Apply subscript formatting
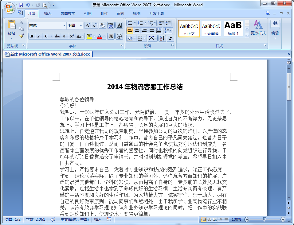294x225 pixels. pos(64,36)
